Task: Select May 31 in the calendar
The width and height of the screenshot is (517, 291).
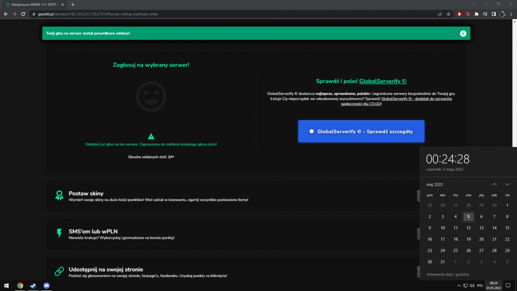Action: [x=443, y=262]
